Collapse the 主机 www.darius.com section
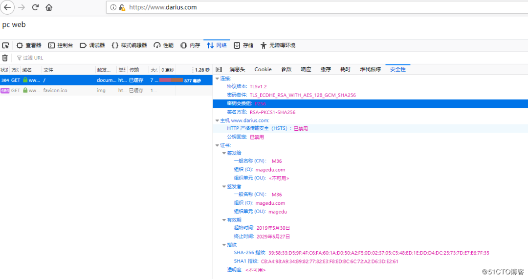Image resolution: width=528 pixels, height=279 pixels. pyautogui.click(x=217, y=120)
